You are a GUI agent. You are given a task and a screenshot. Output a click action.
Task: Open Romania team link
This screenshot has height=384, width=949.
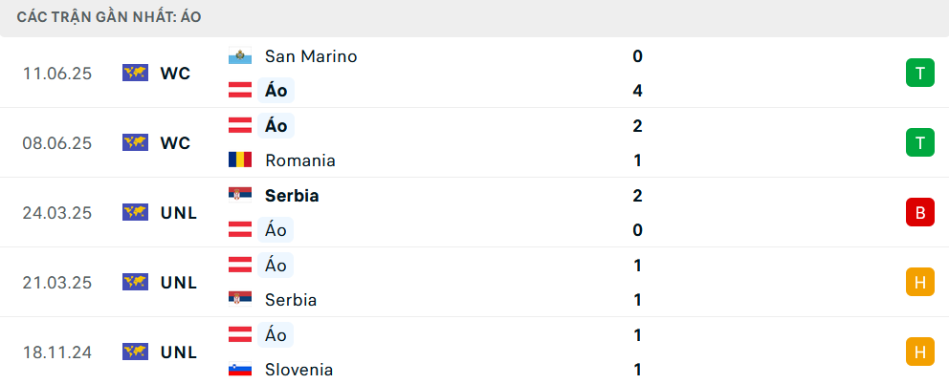point(300,160)
